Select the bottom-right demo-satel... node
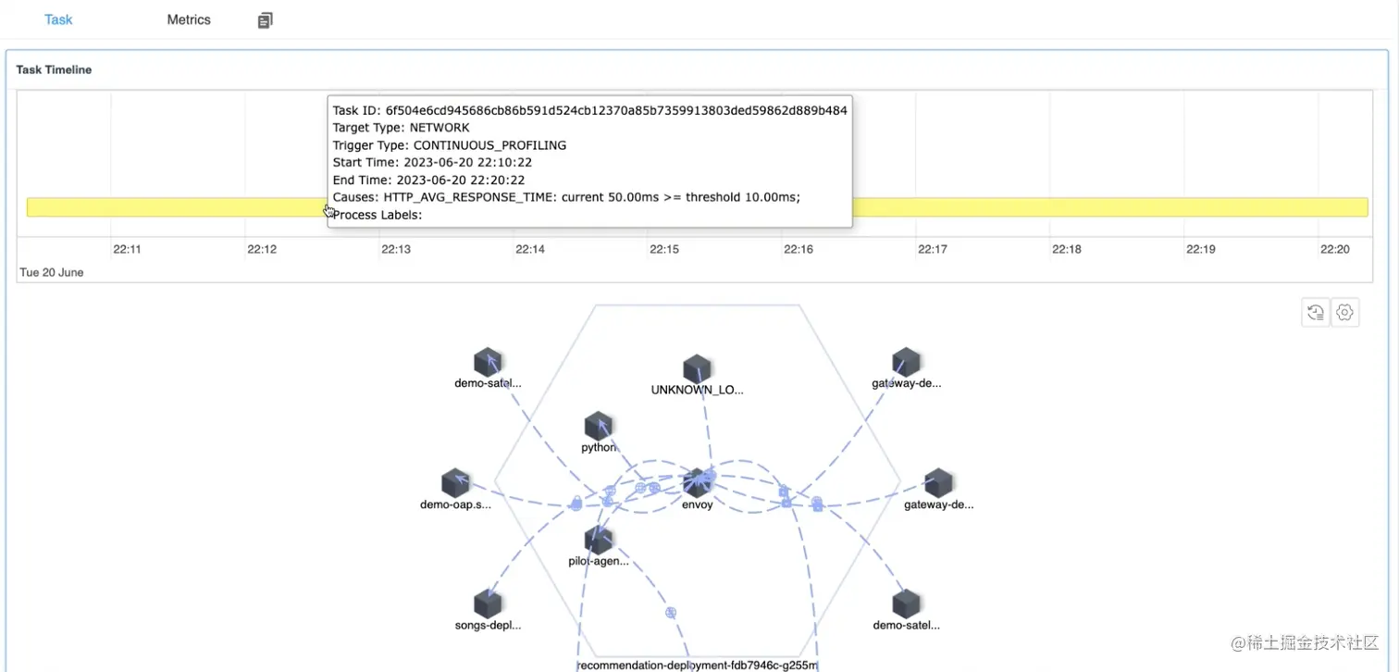This screenshot has width=1399, height=672. [906, 604]
